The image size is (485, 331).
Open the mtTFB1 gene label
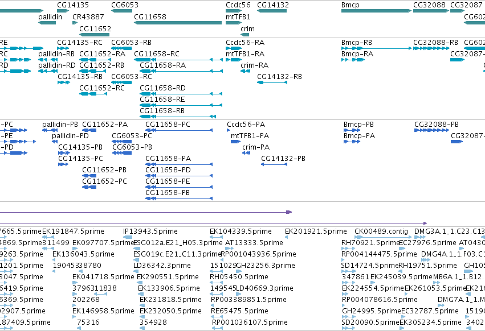point(238,16)
